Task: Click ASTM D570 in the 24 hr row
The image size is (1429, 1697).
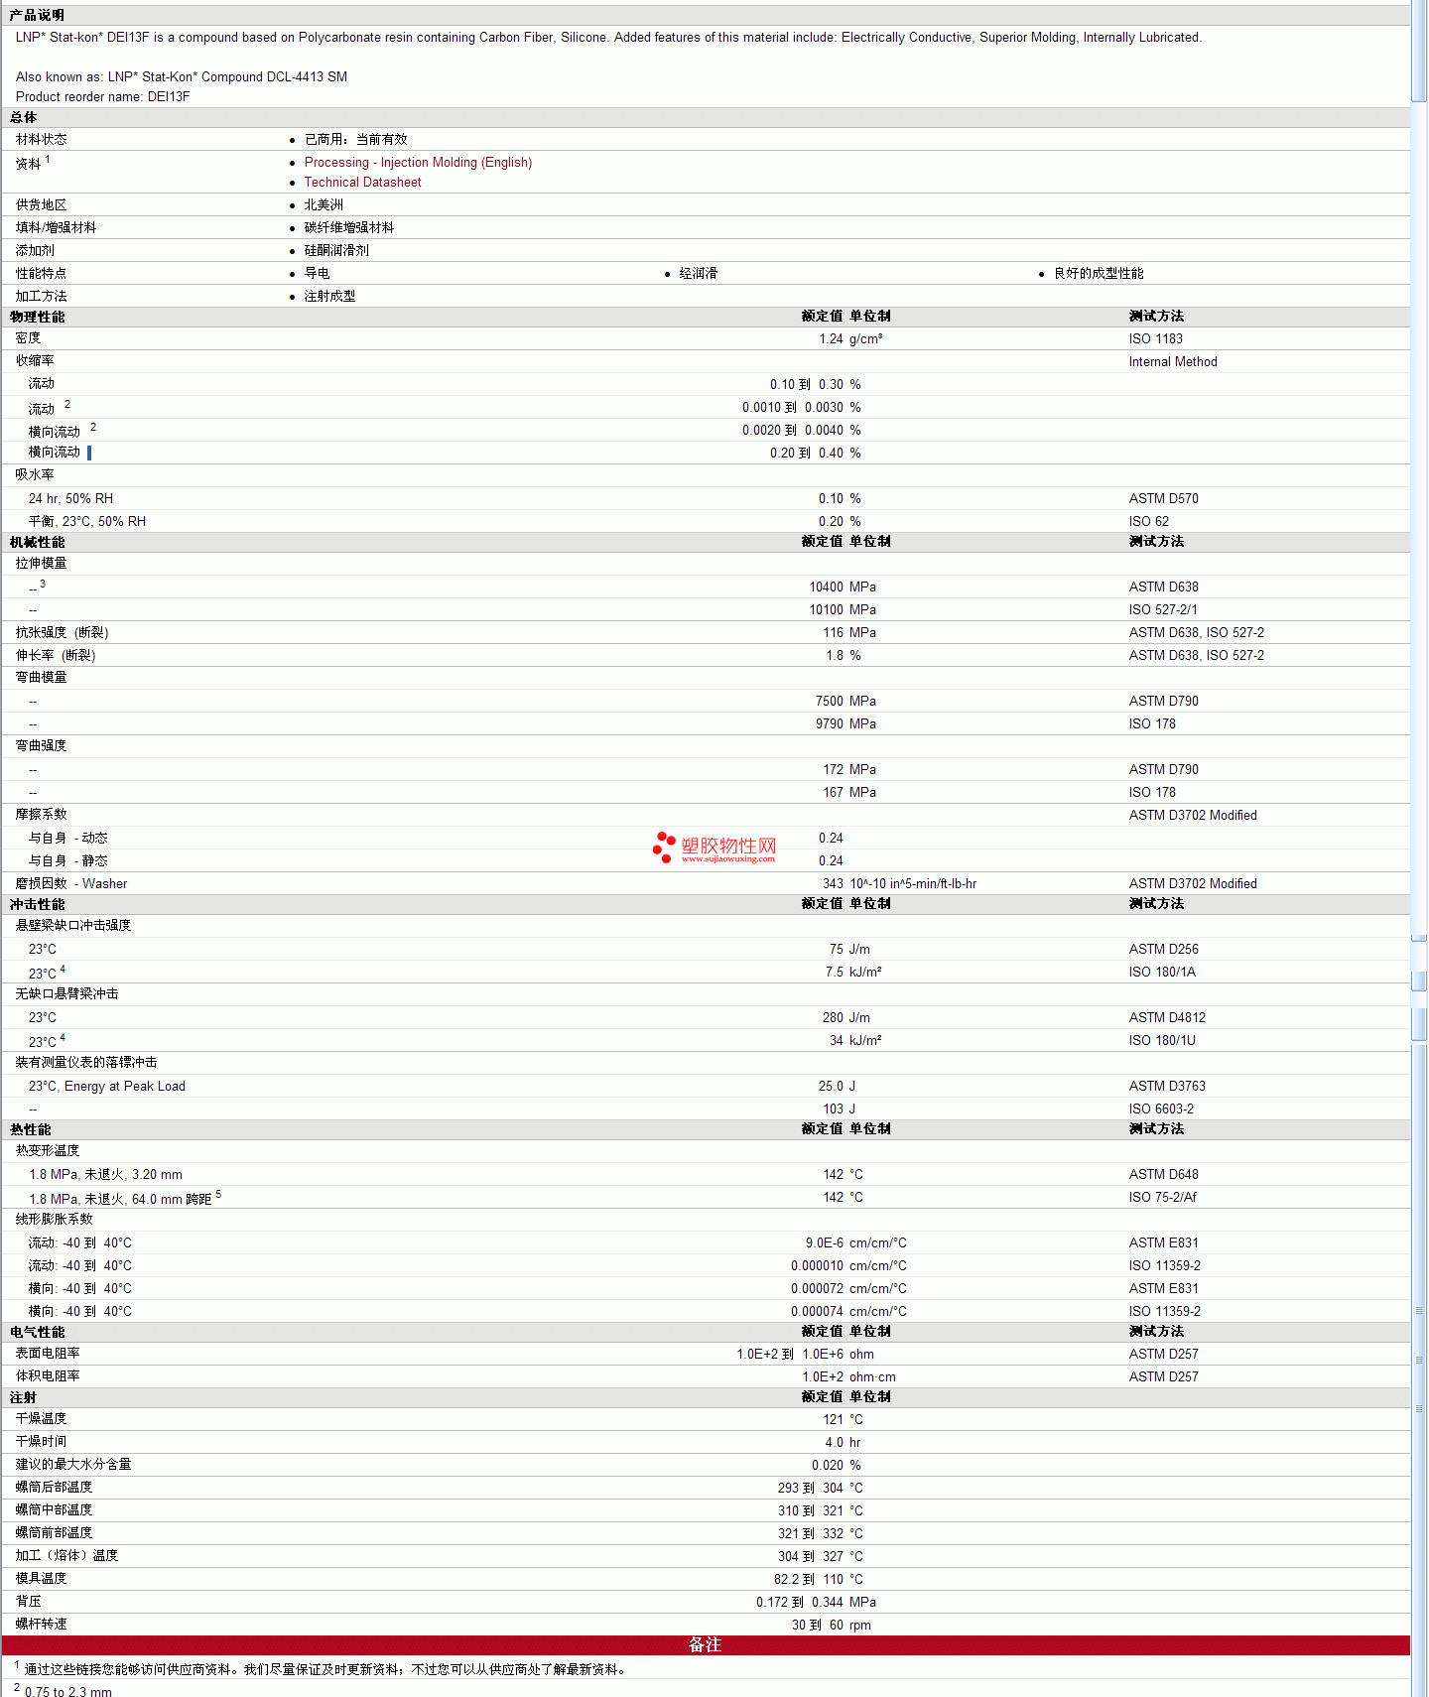Action: click(x=1163, y=499)
